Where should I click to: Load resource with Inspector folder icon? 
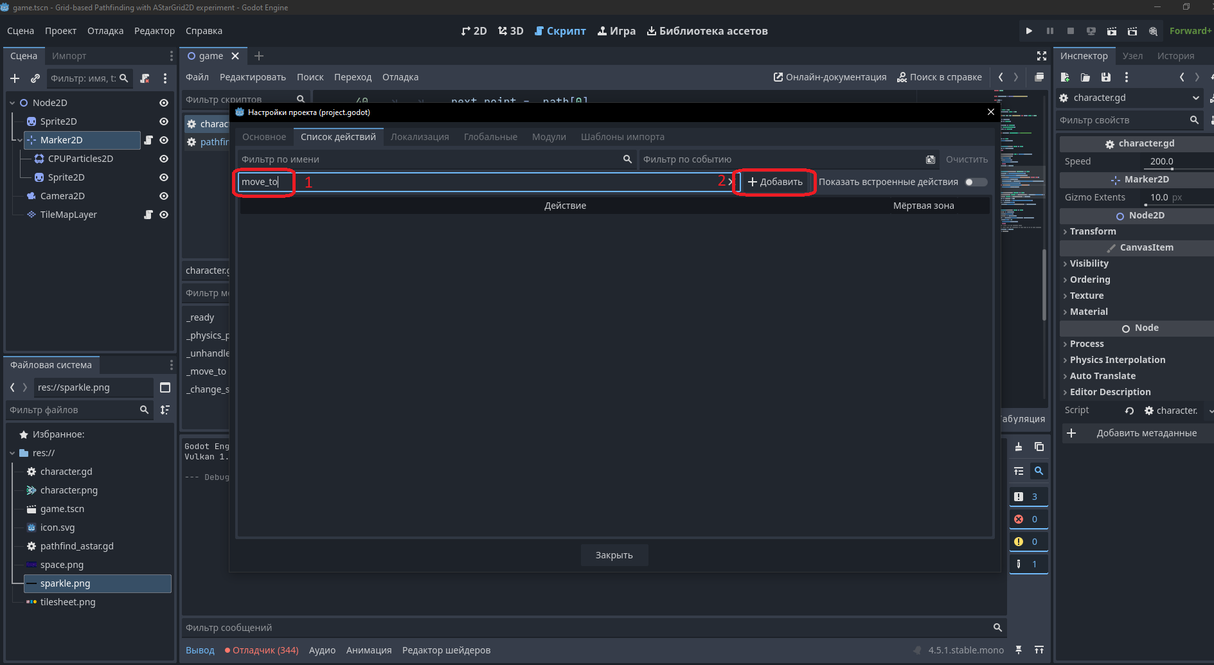point(1085,77)
